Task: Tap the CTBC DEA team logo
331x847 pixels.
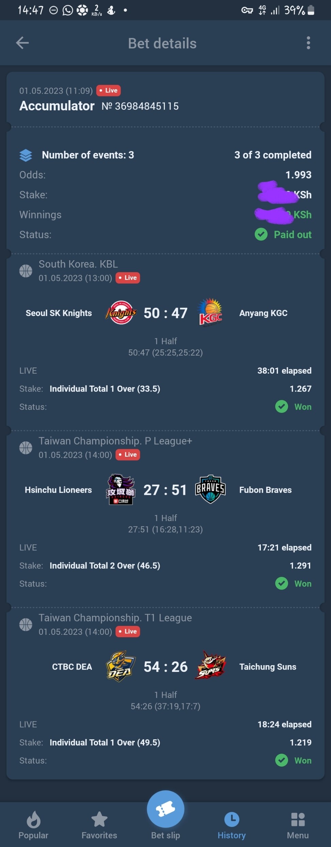Action: (x=121, y=666)
